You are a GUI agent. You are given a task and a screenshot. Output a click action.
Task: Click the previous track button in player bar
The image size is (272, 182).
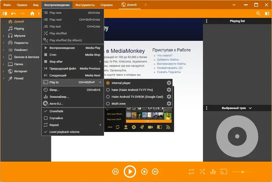115,171
